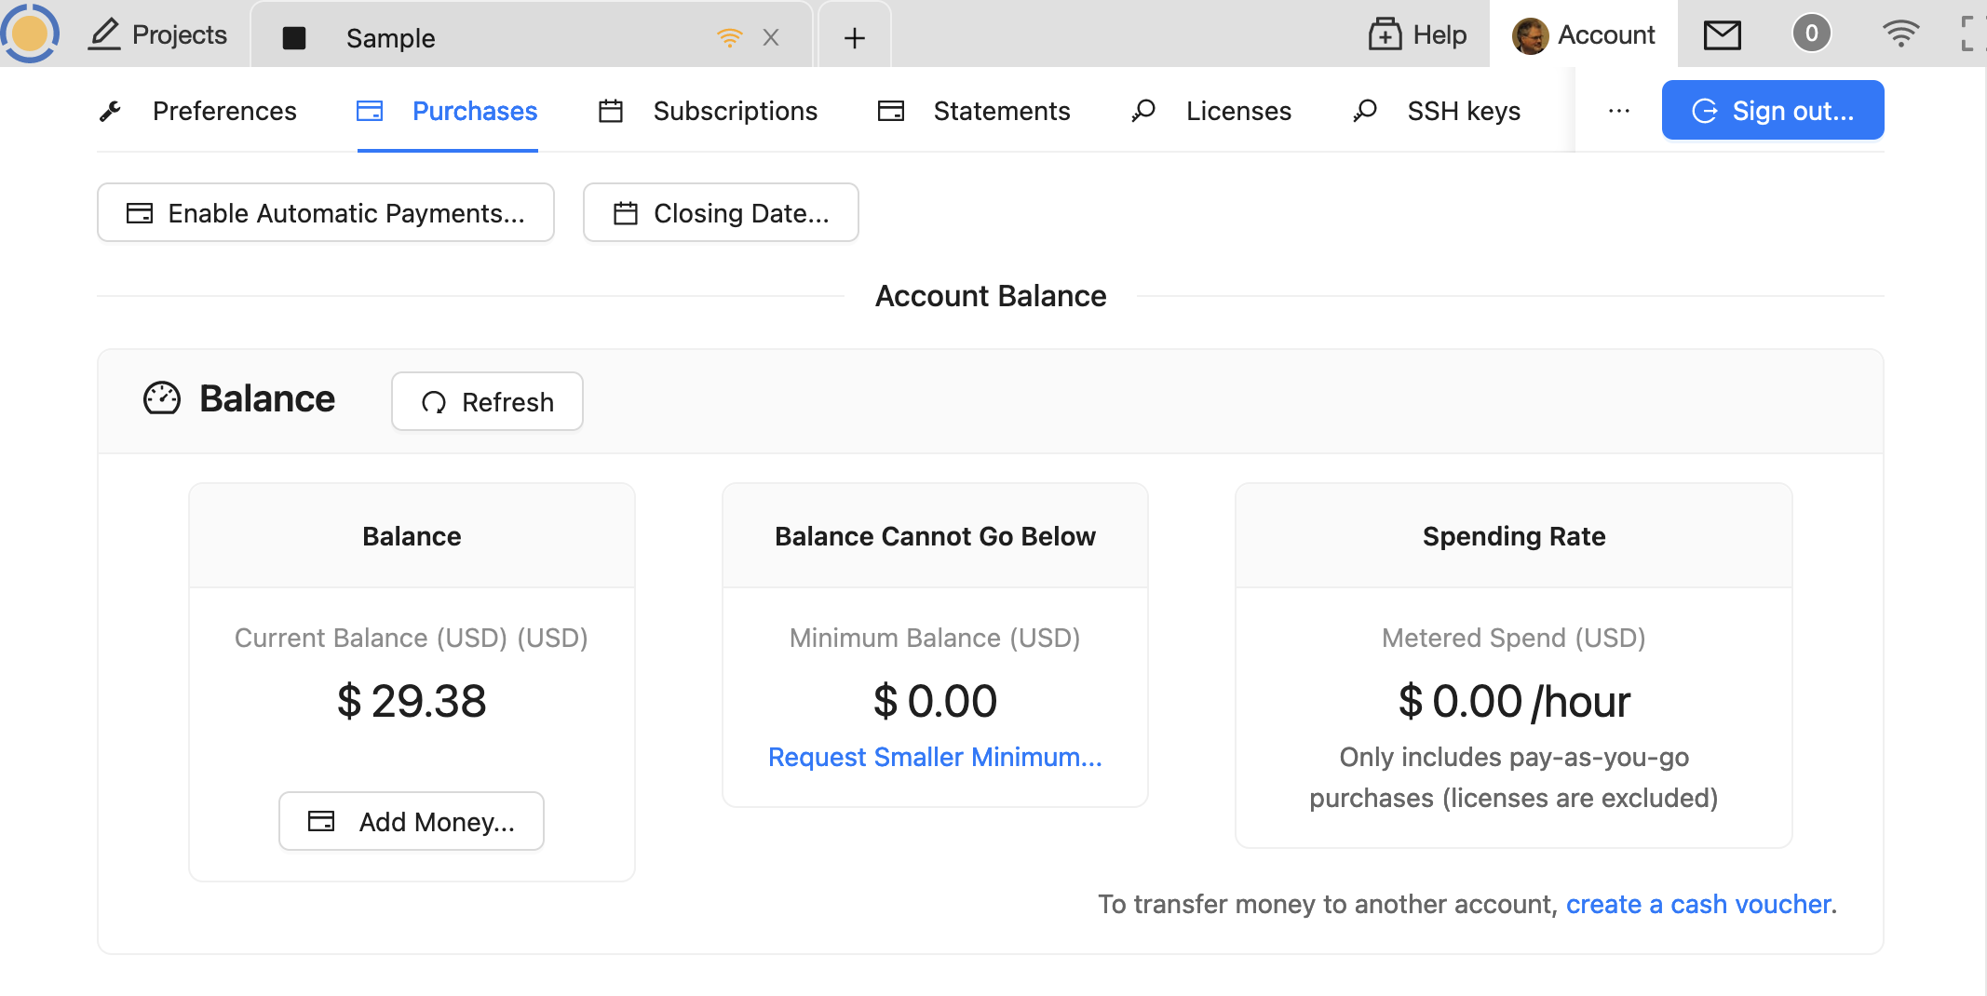This screenshot has height=996, width=1987.
Task: Click the Balance dashboard gauge icon
Action: click(162, 398)
